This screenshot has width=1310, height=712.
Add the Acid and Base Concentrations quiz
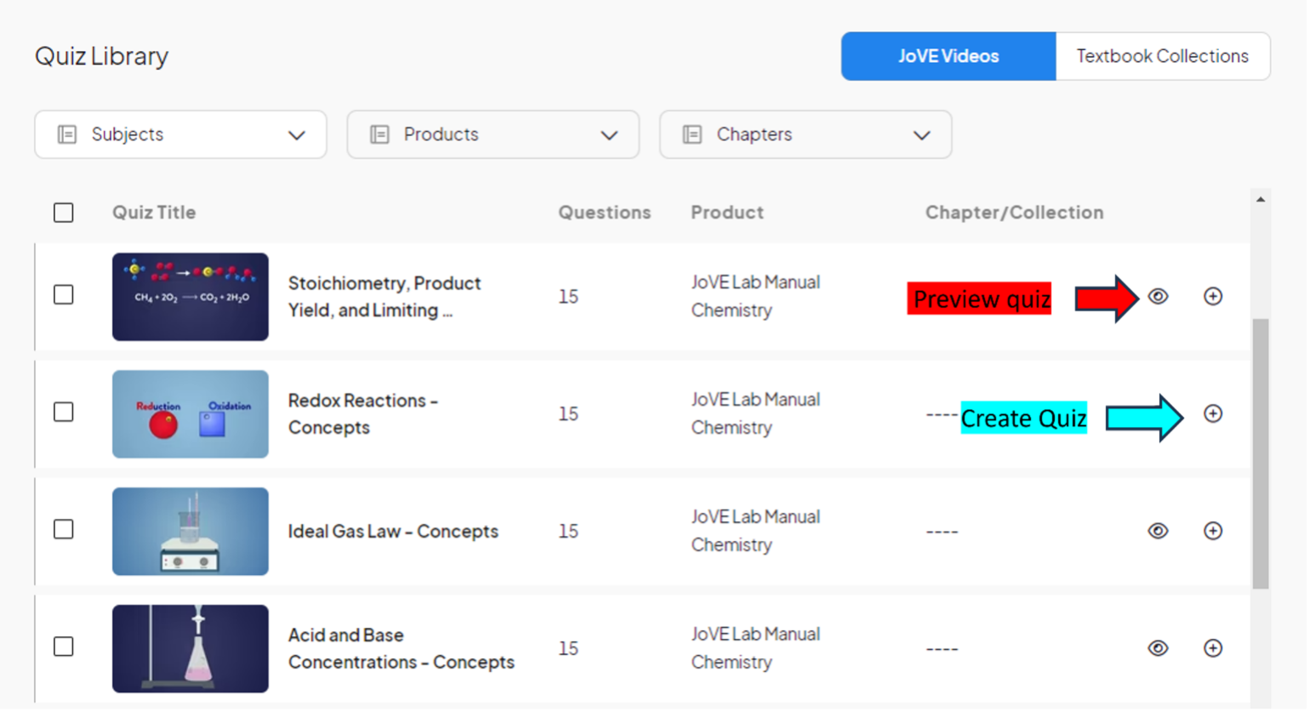coord(1213,648)
